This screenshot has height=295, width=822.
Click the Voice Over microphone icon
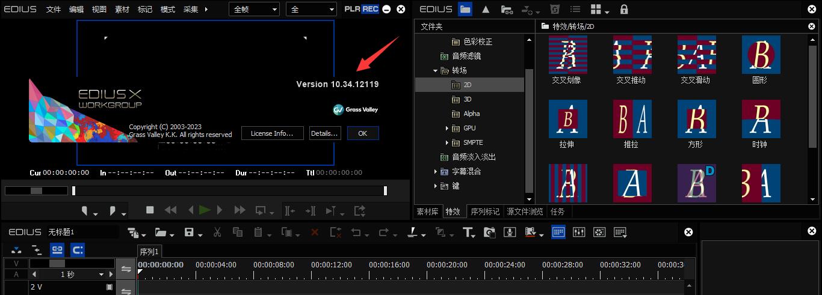point(510,232)
